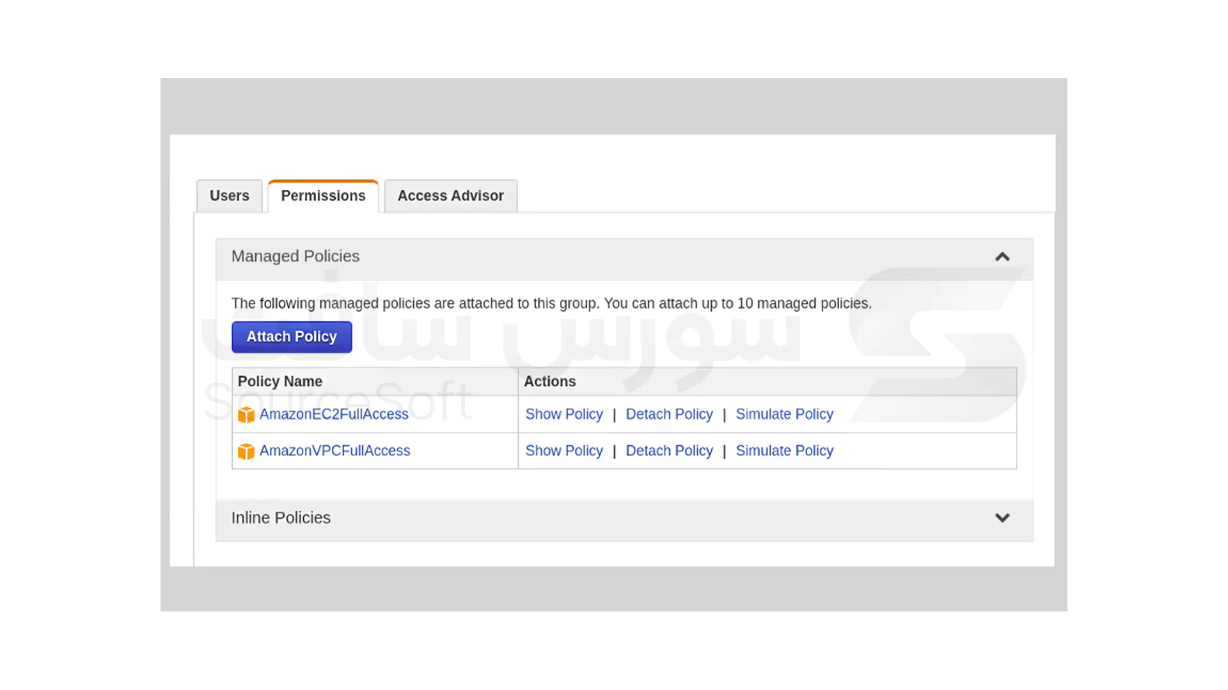This screenshot has height=690, width=1228.
Task: Show Policy for AmazonVPCFullAccess
Action: click(563, 451)
